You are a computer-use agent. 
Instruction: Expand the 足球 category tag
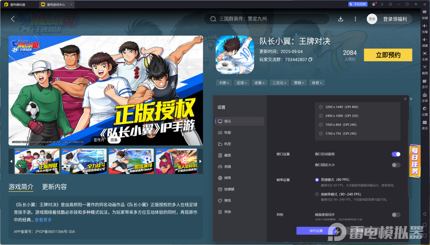pyautogui.click(x=241, y=82)
